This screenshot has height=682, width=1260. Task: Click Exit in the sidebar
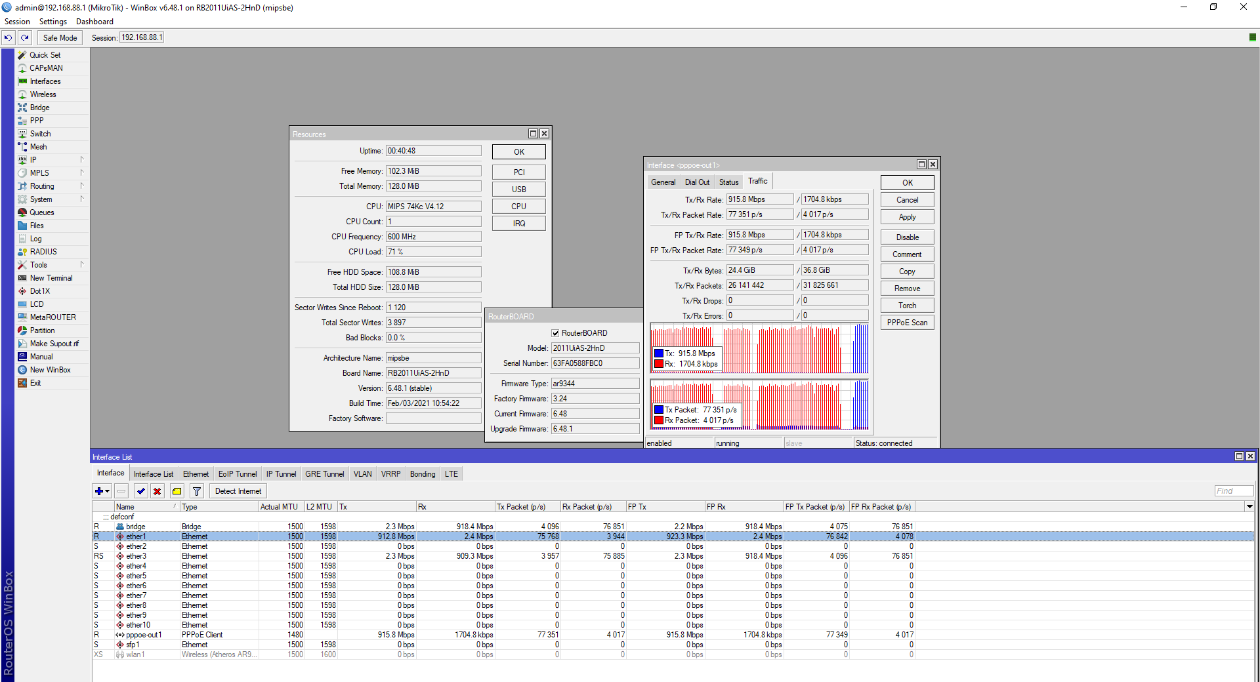click(35, 383)
